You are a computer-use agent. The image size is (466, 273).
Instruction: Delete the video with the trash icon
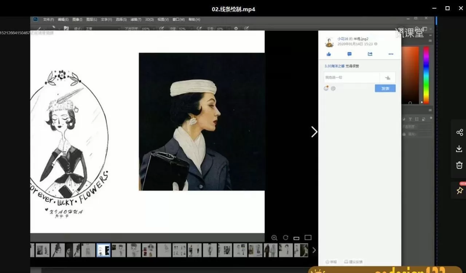[x=459, y=165]
